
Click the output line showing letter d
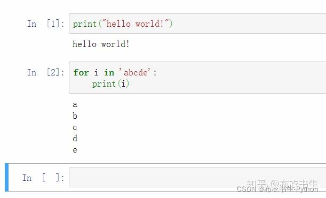click(x=75, y=139)
